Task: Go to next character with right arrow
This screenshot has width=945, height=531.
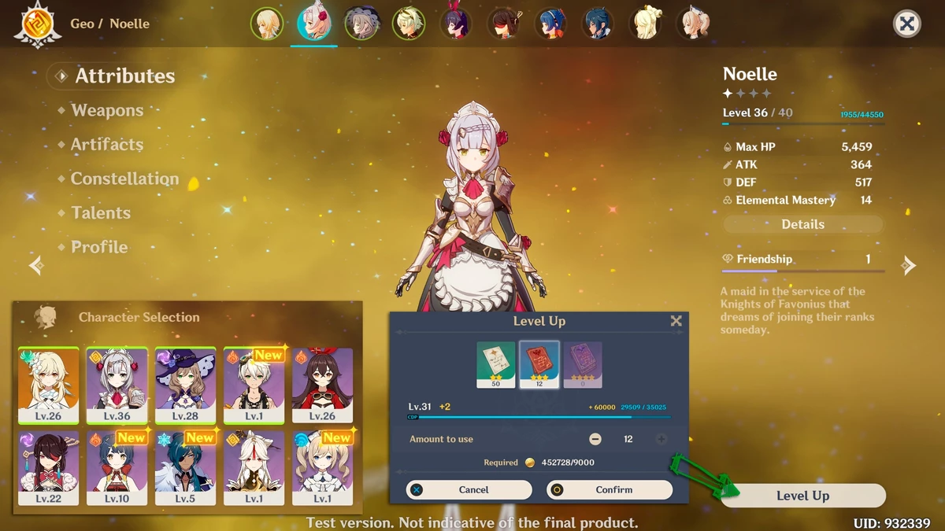Action: (909, 265)
